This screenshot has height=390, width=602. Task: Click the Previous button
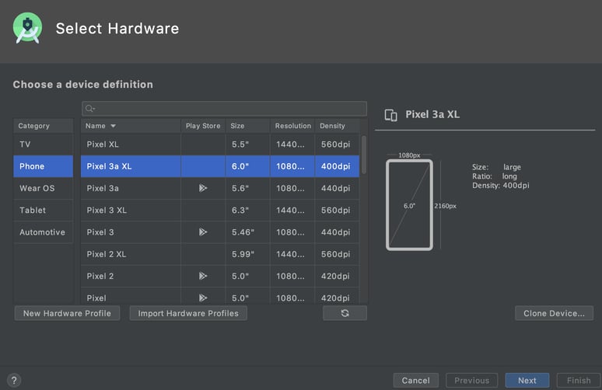(472, 381)
